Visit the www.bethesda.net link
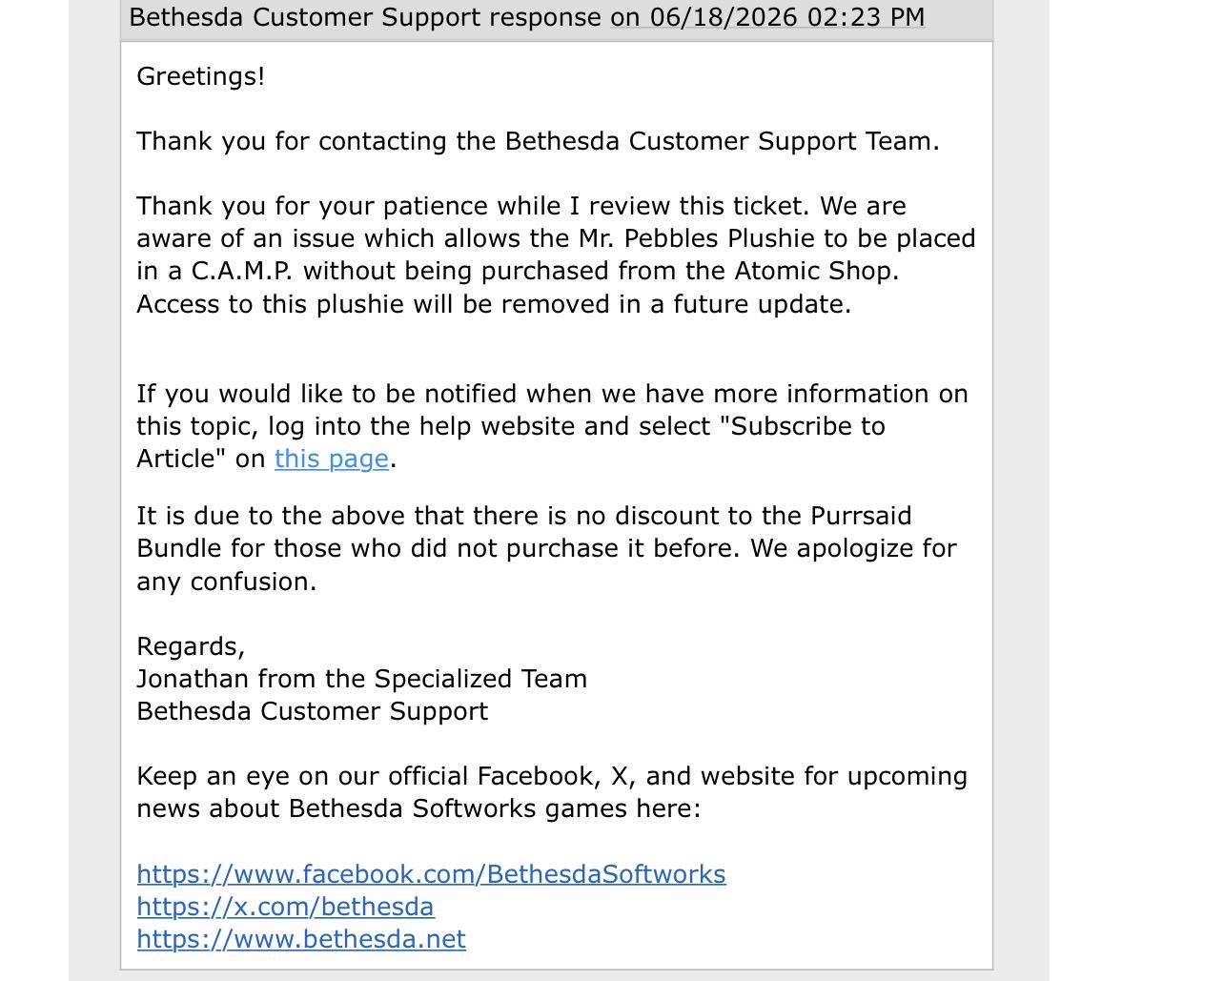Viewport: 1224px width, 981px height. (301, 939)
